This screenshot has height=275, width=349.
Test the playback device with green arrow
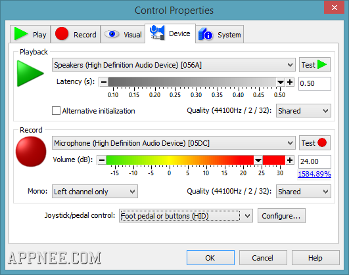click(x=315, y=65)
